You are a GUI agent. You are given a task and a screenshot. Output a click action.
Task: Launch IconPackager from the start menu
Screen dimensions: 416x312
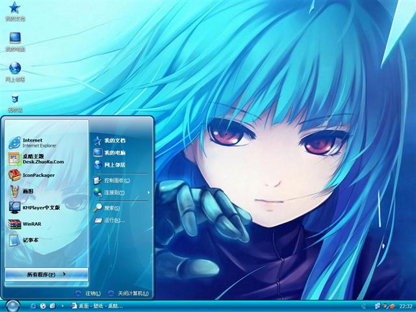click(31, 175)
